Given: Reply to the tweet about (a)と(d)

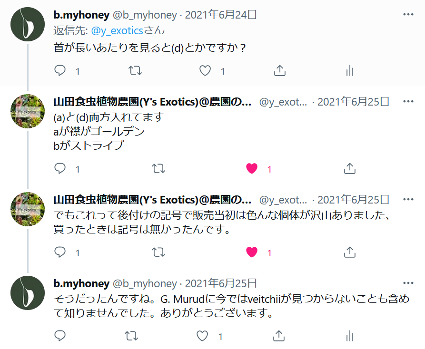Looking at the screenshot, I should (60, 168).
